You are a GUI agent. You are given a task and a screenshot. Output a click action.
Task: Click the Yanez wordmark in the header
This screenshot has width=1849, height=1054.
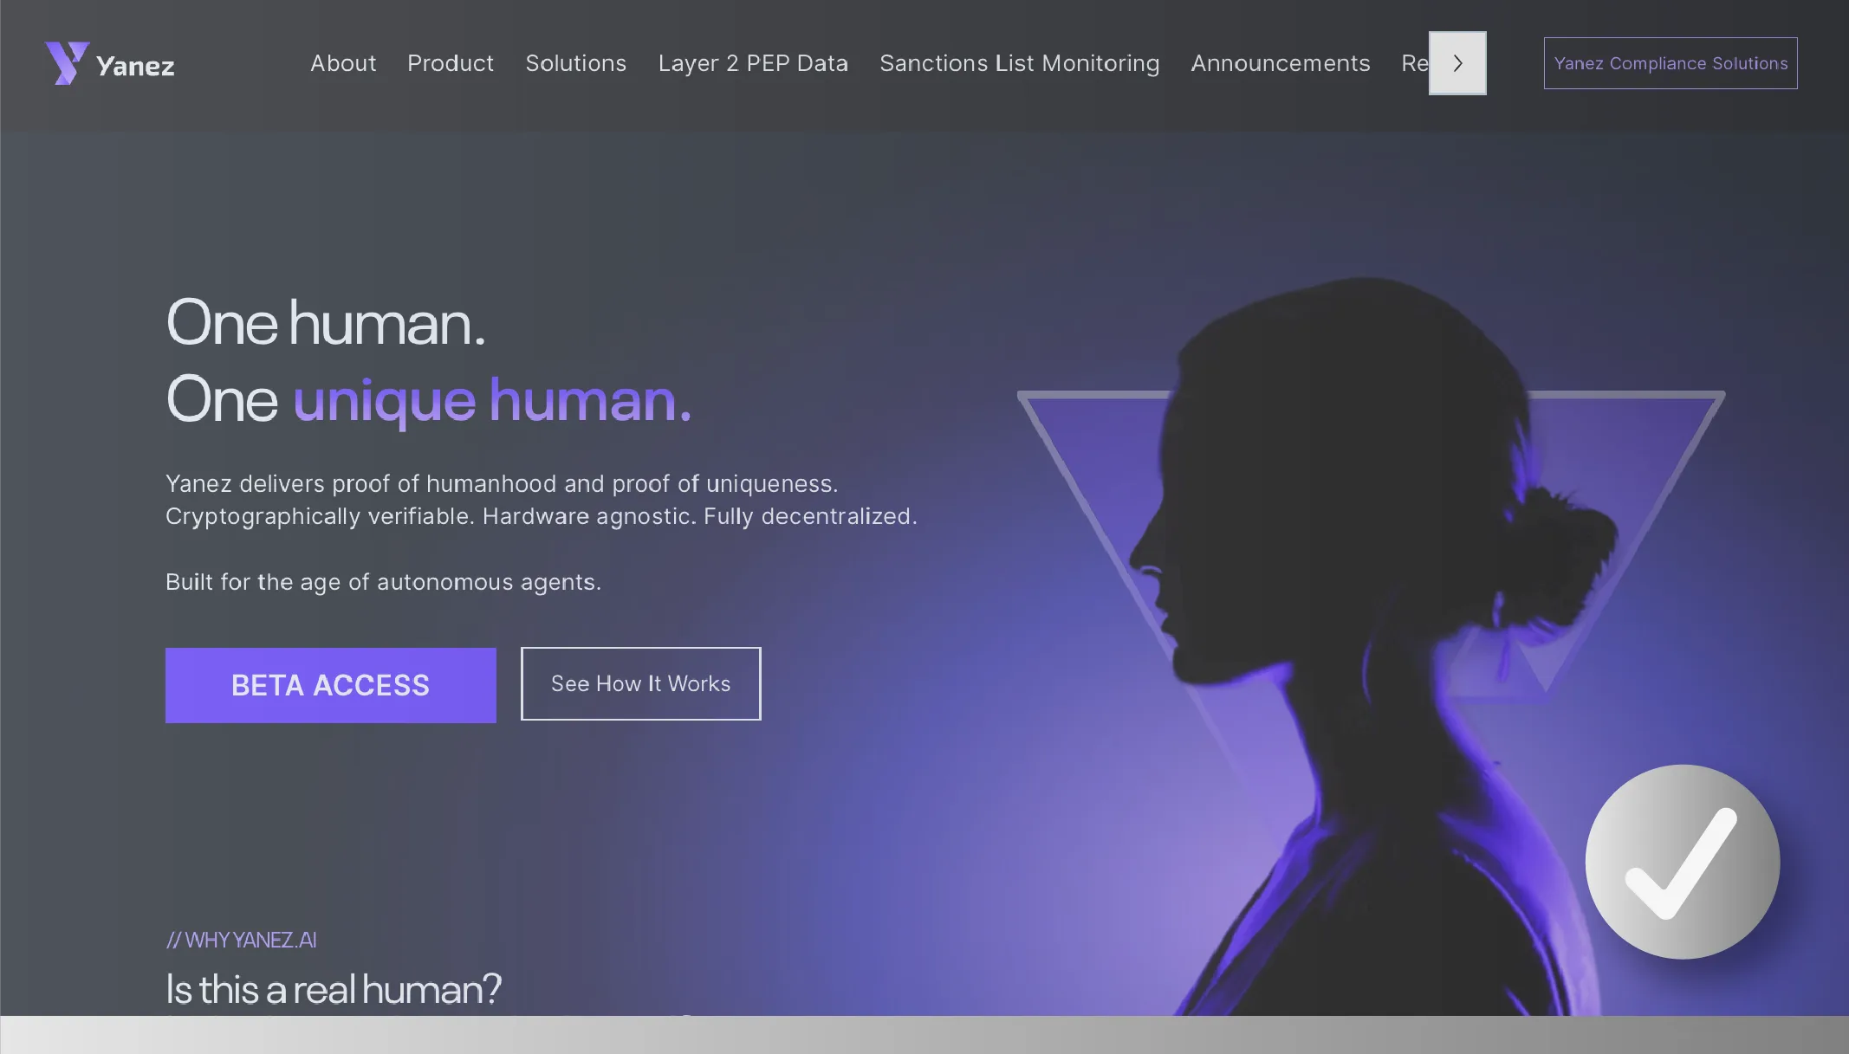coord(135,66)
